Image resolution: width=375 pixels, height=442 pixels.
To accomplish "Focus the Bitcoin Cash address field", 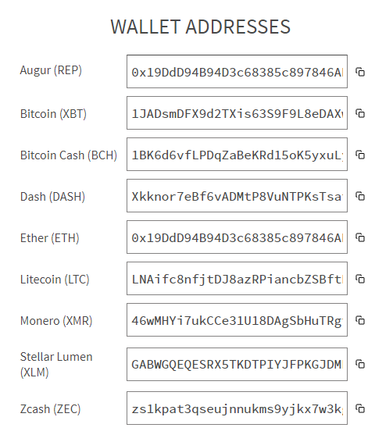I will click(237, 154).
